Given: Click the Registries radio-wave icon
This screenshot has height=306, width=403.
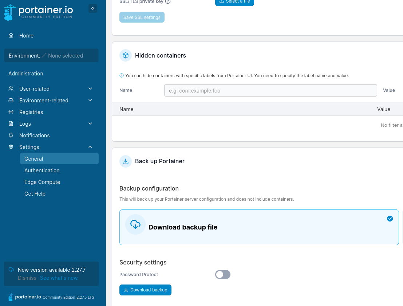Looking at the screenshot, I should [x=11, y=112].
